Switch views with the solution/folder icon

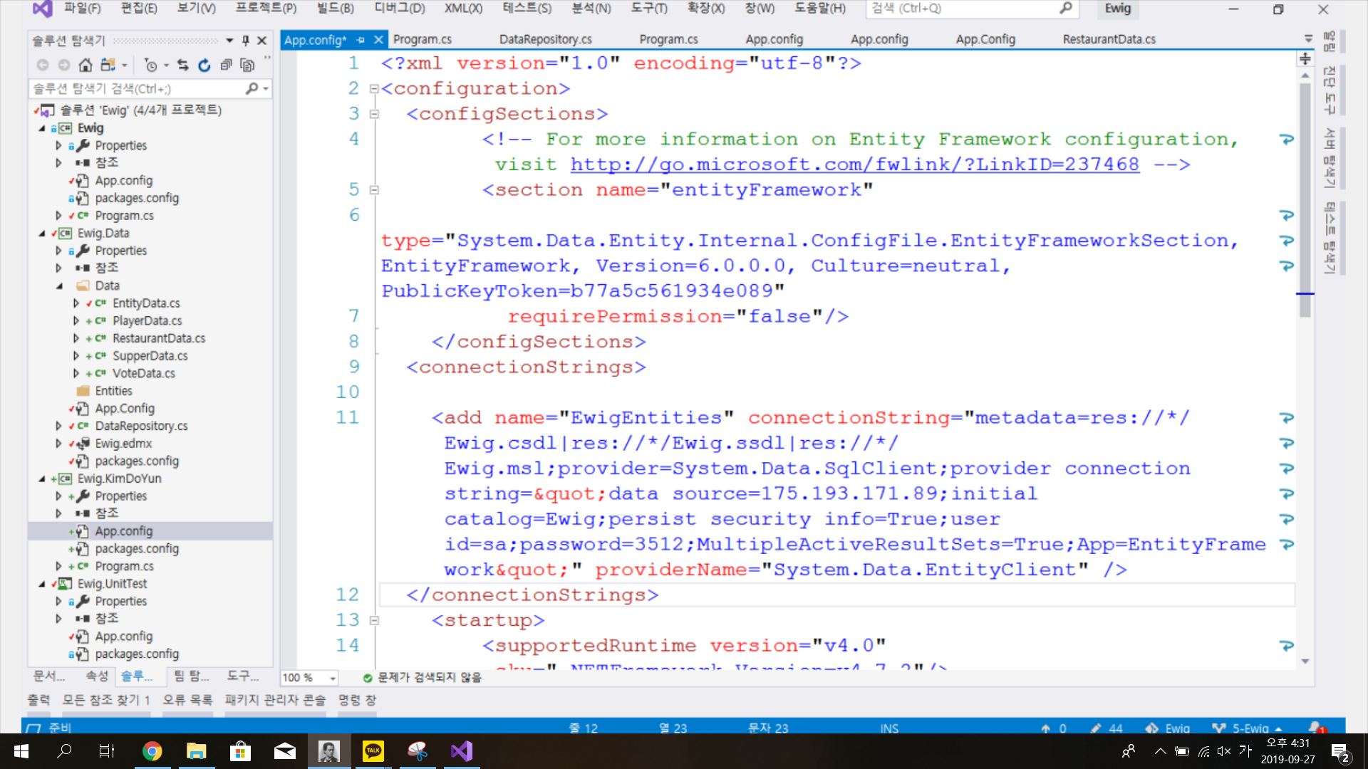[x=108, y=66]
